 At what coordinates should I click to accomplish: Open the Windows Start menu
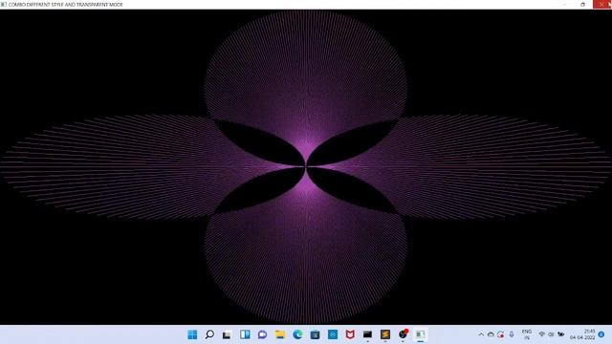tap(192, 334)
